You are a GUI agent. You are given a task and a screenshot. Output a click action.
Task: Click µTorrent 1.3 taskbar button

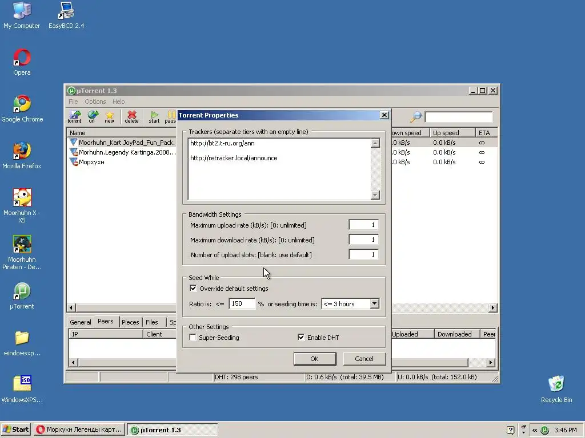[x=173, y=429]
